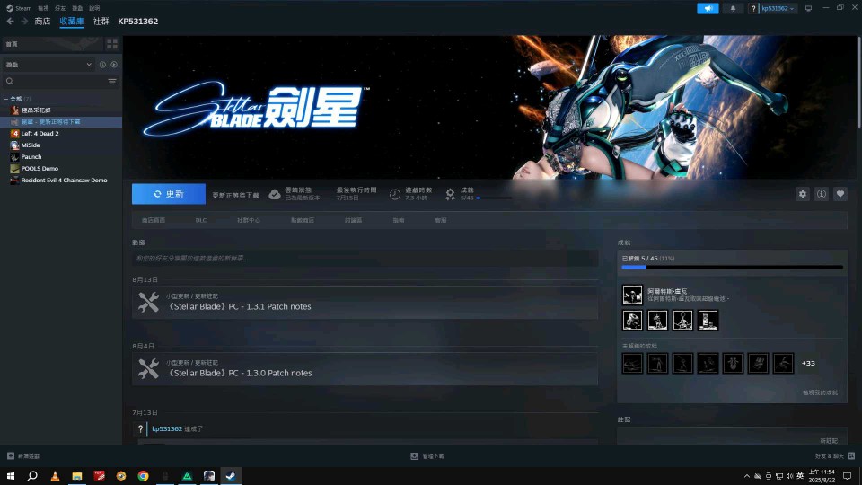Open the kp531362 account dropdown
This screenshot has height=485, width=862.
pyautogui.click(x=778, y=8)
